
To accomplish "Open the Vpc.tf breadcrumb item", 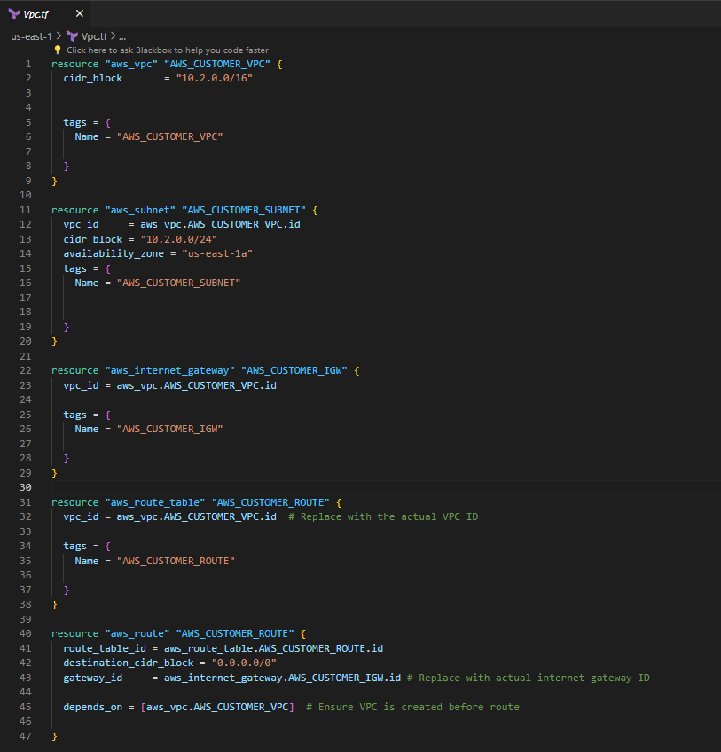I will coord(94,36).
